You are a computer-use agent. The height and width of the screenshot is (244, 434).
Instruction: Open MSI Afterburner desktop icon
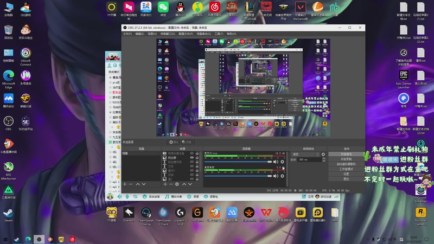pos(9,171)
